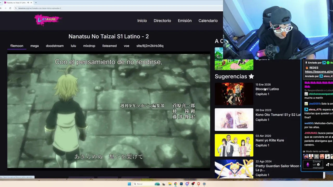Open Task View on the taskbar

pos(164,184)
